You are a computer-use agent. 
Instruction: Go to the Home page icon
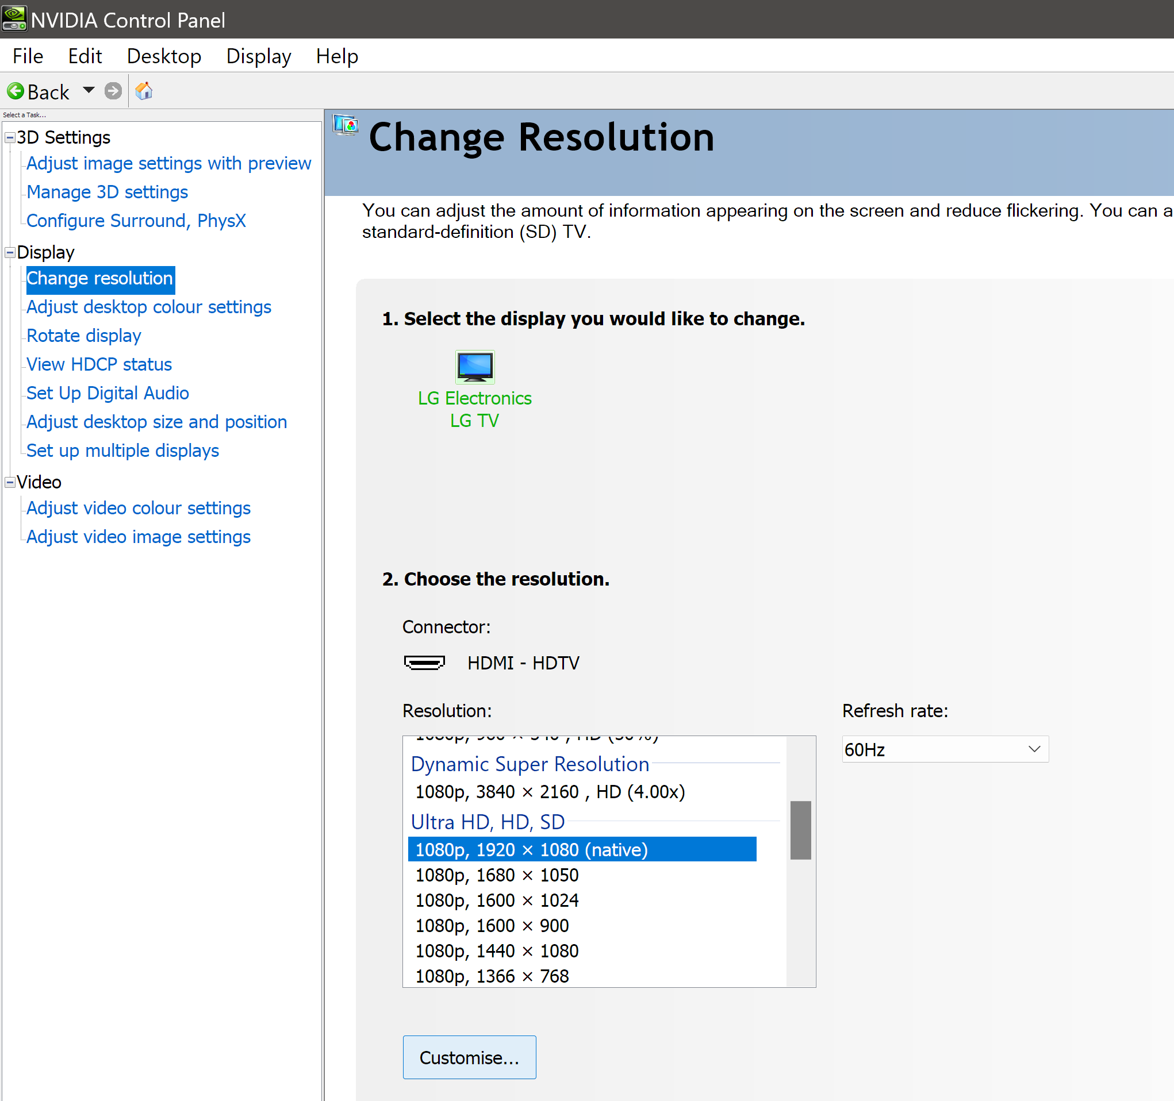(144, 91)
